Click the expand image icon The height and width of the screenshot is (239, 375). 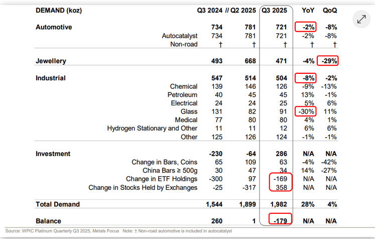click(361, 20)
